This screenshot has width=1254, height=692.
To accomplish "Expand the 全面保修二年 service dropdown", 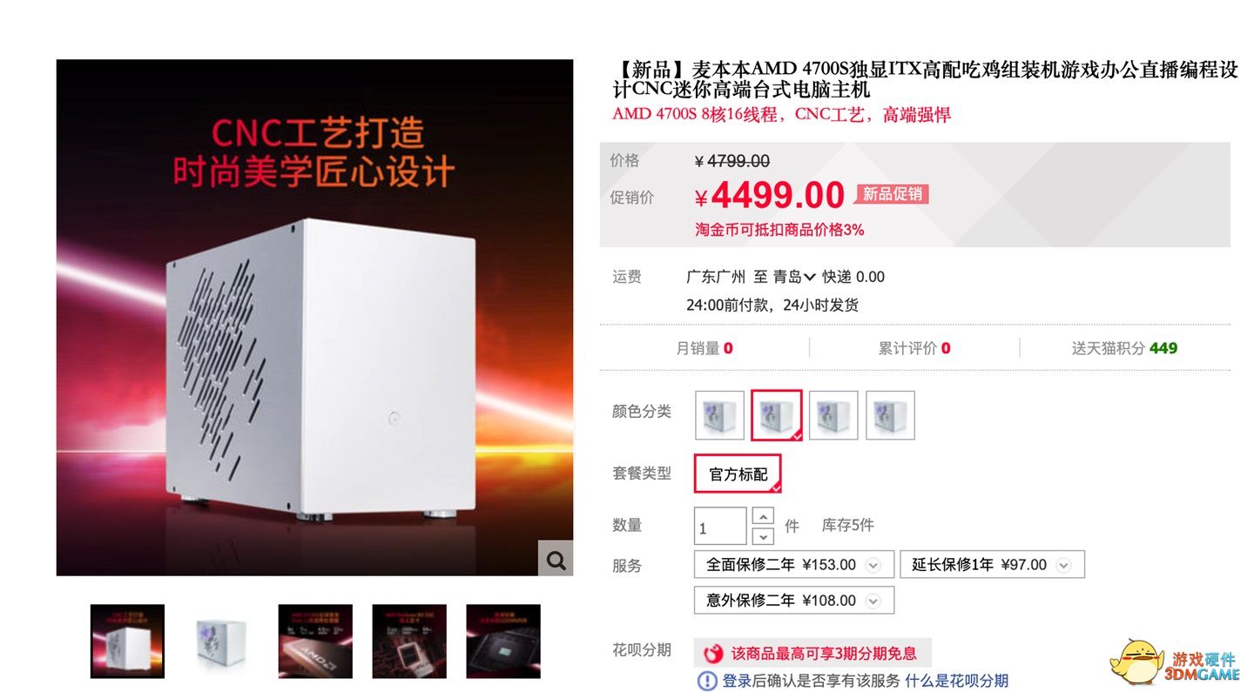I will click(874, 565).
